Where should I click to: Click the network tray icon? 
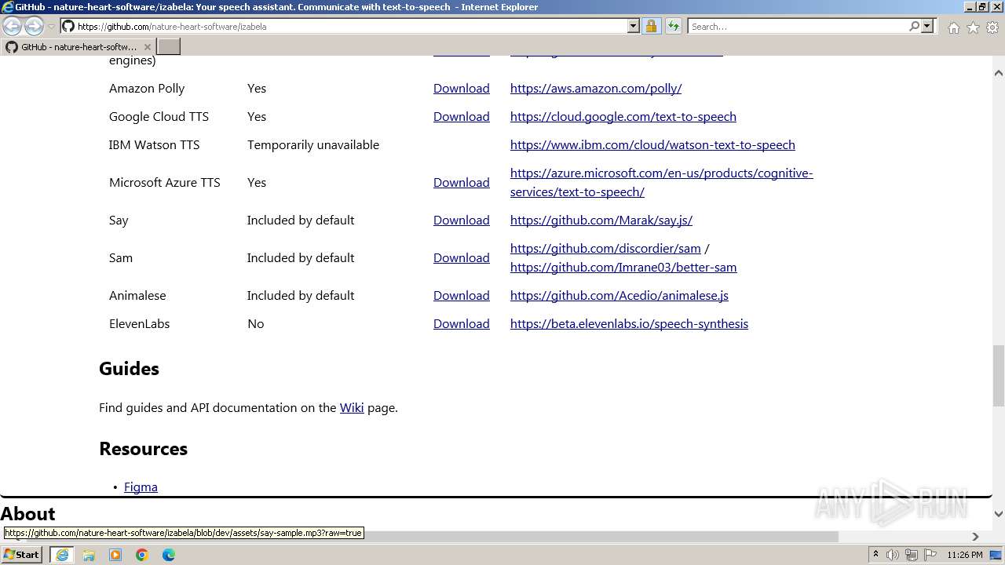[912, 555]
